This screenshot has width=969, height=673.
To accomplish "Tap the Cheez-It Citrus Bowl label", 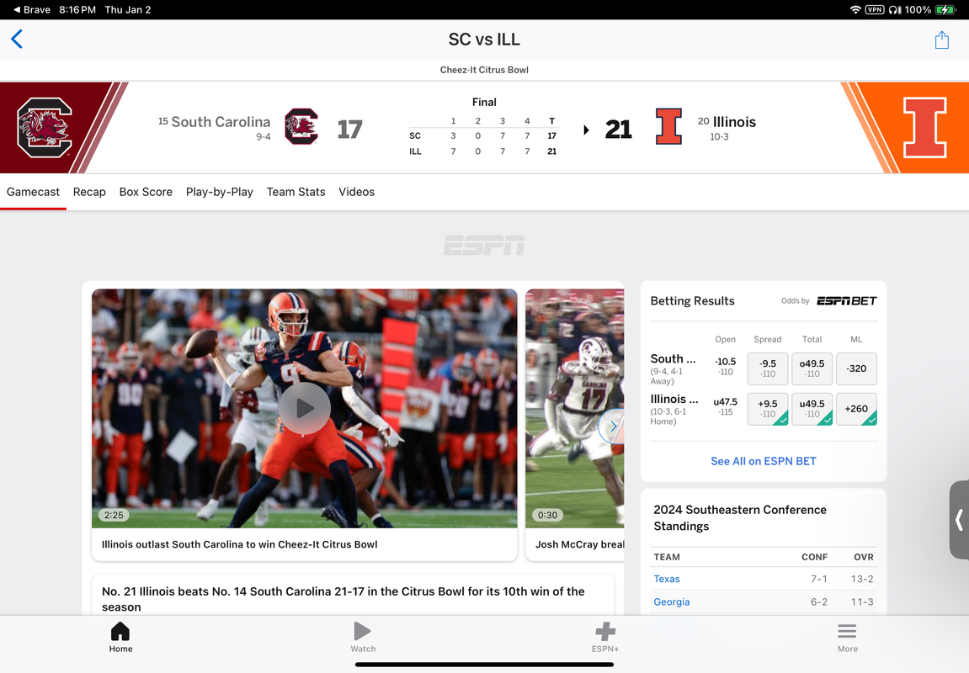I will point(484,70).
